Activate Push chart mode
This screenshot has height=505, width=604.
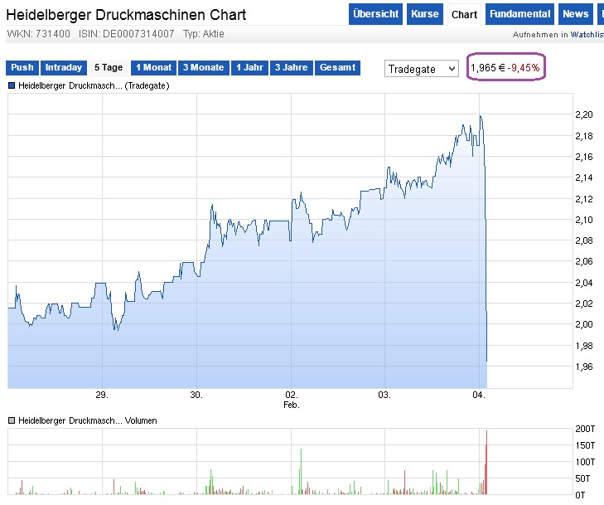pyautogui.click(x=22, y=67)
